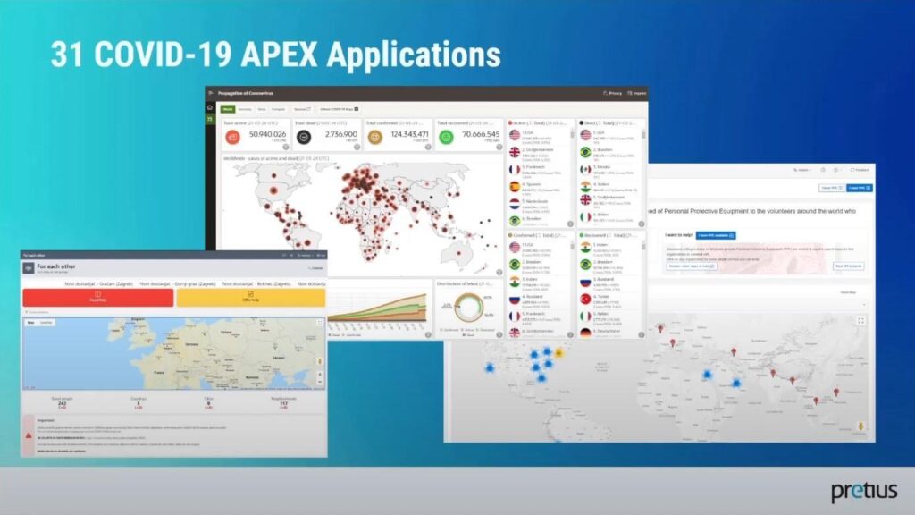This screenshot has width=915, height=515.
Task: Open the Privacy link in dashboard header
Action: 613,93
